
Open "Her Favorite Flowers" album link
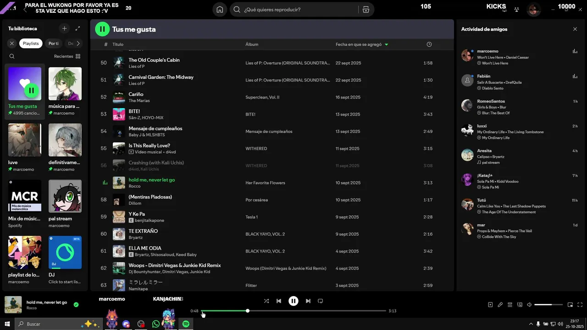[265, 183]
